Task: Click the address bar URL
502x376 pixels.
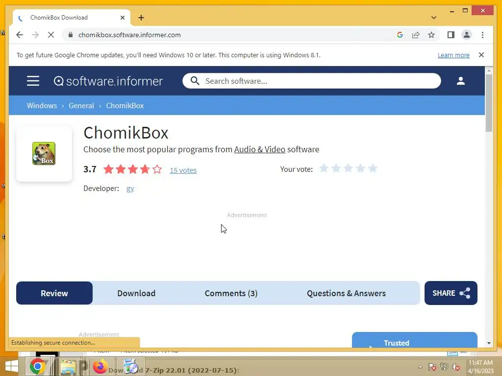Action: pos(129,35)
